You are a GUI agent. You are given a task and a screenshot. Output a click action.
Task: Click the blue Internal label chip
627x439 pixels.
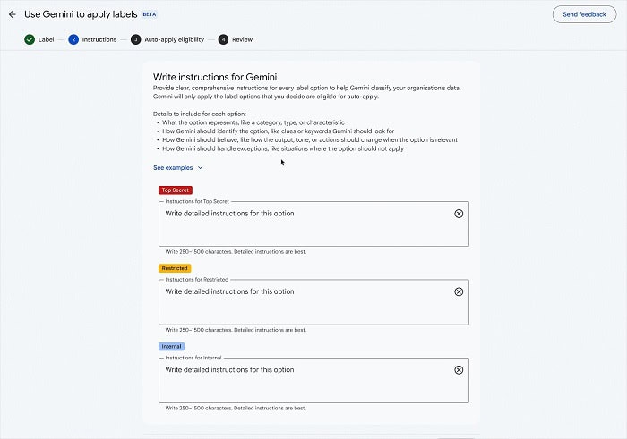(172, 346)
